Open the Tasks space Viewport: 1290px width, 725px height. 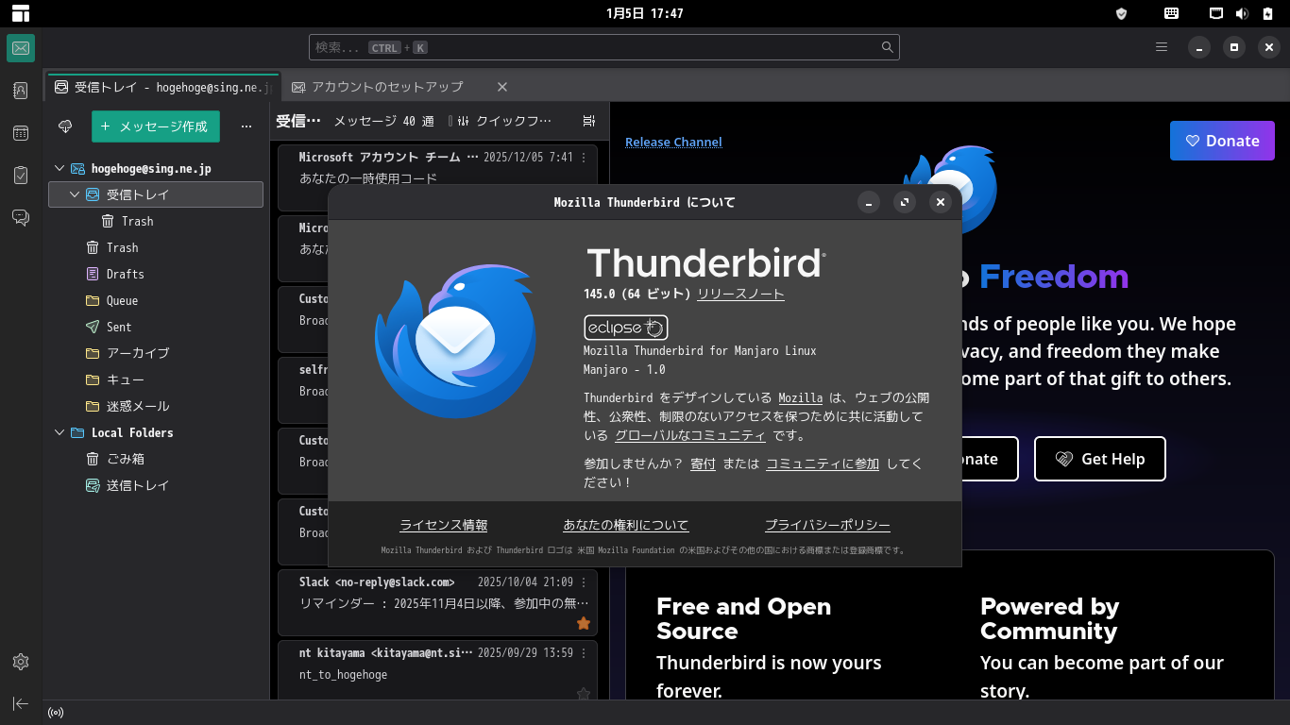[21, 176]
